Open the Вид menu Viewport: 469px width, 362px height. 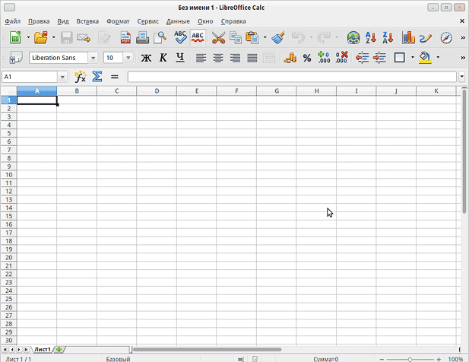63,21
